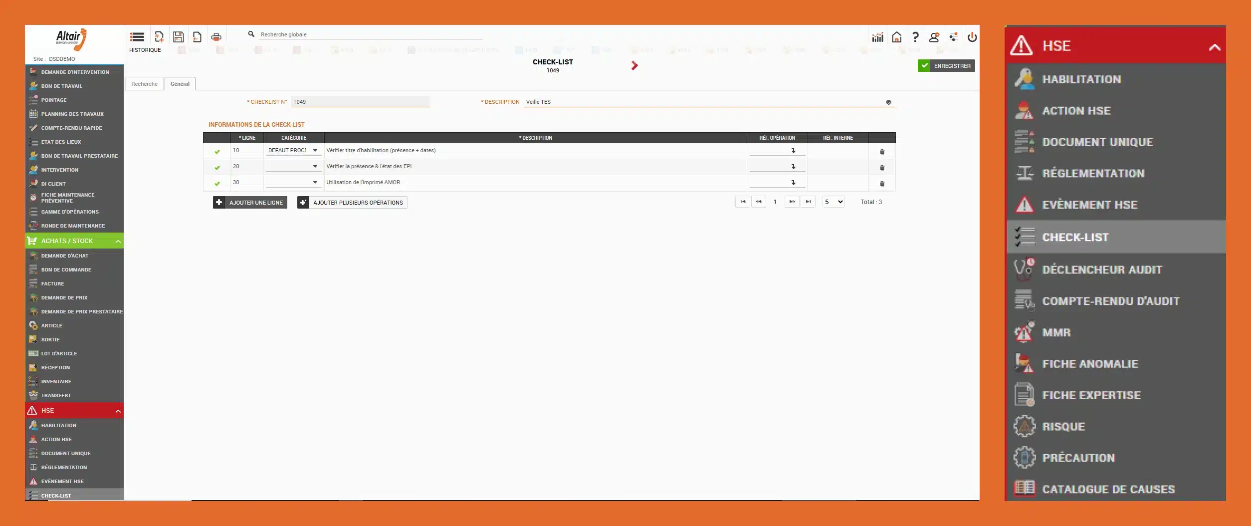Click description text 'Utilisation de l'imprimé AMOR'
This screenshot has width=1251, height=526.
pyautogui.click(x=363, y=182)
